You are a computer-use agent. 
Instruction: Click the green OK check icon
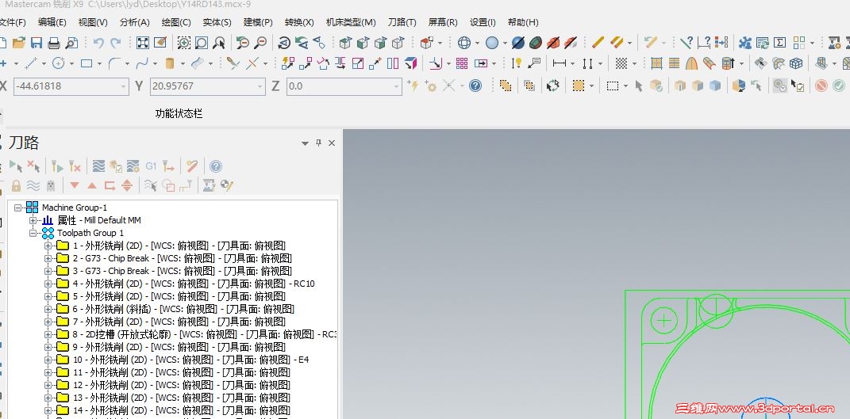[839, 86]
